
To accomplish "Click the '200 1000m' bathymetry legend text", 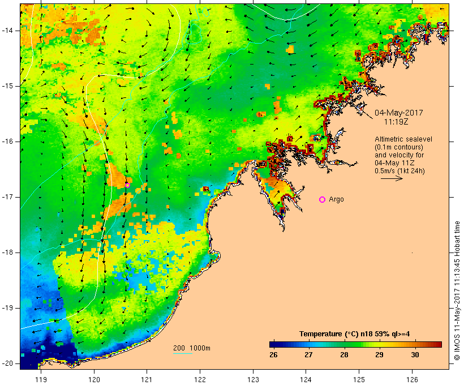I will point(192,348).
